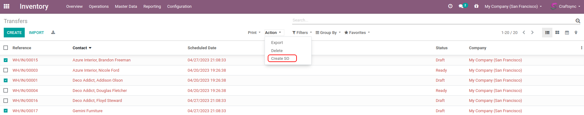The image size is (584, 115).
Task: Click the search magnifier icon
Action: point(578,21)
